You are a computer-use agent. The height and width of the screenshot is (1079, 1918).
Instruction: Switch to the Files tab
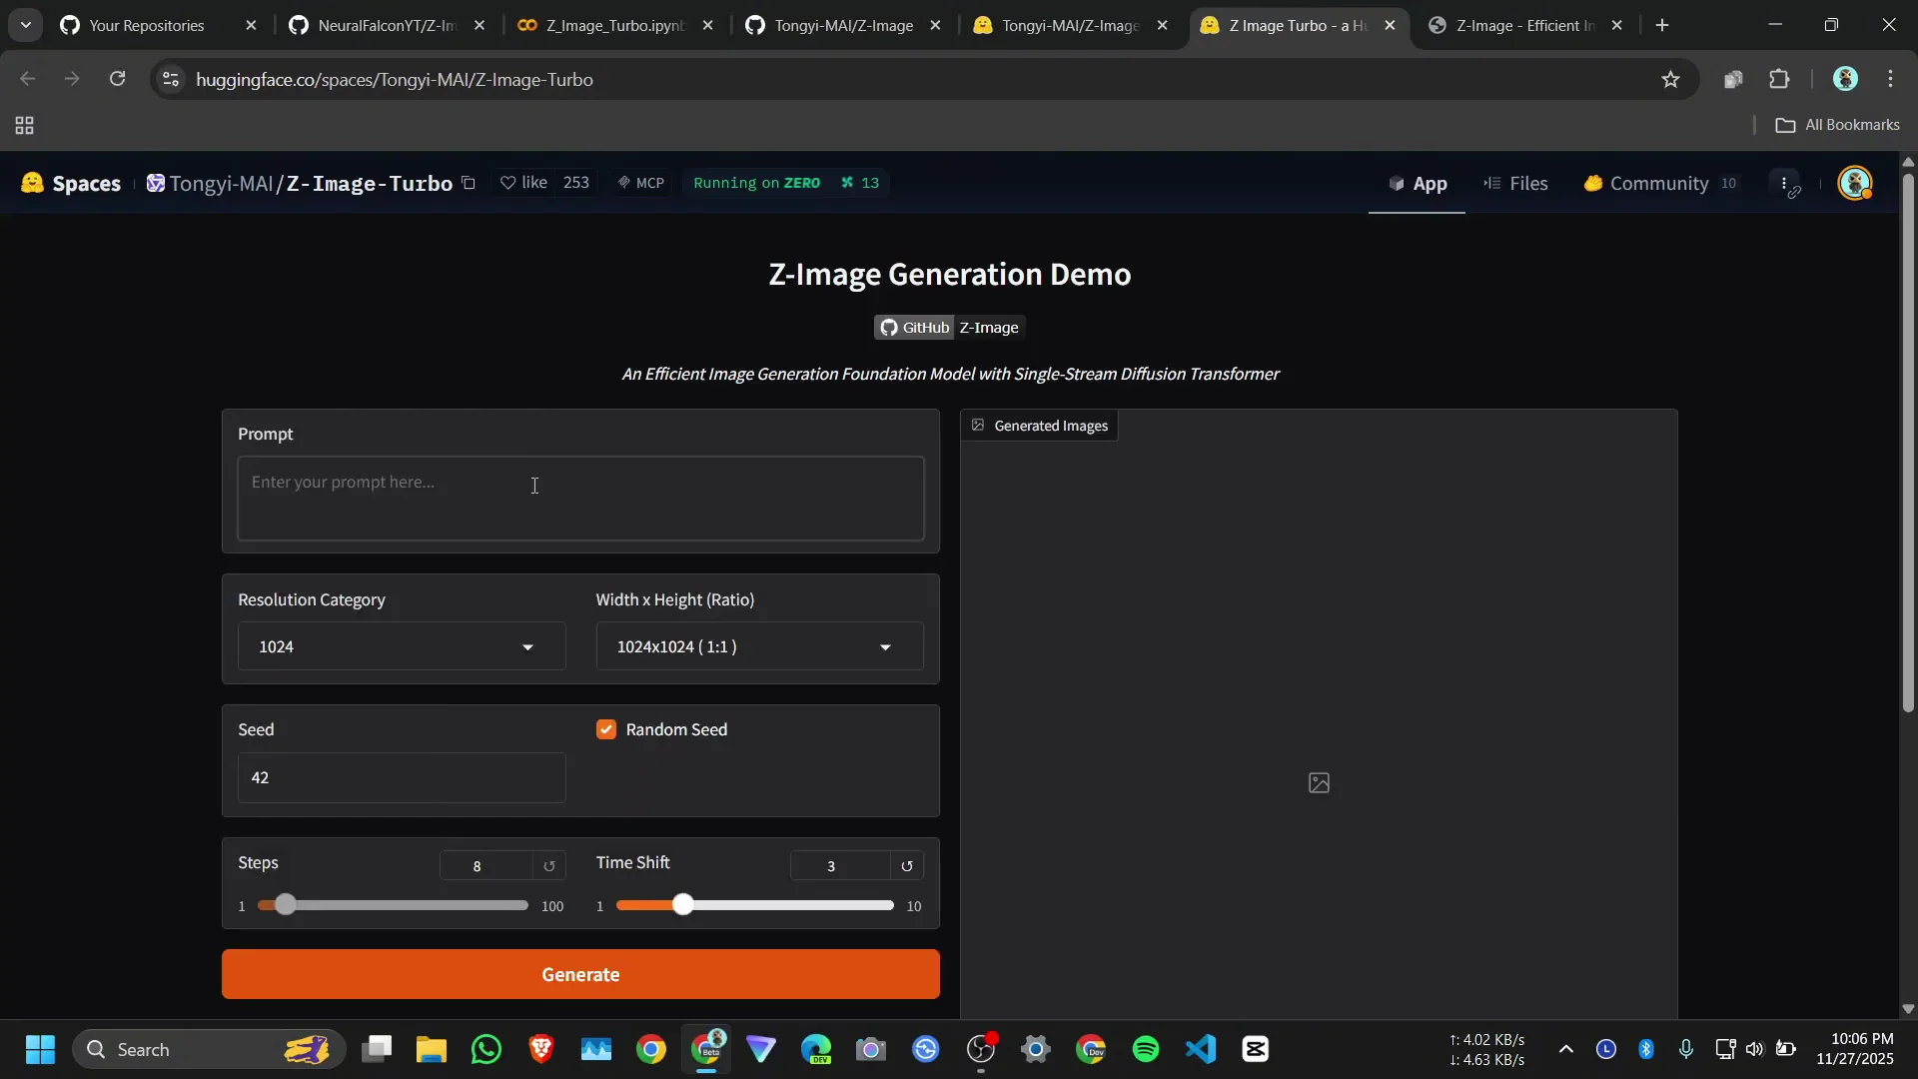click(1515, 183)
